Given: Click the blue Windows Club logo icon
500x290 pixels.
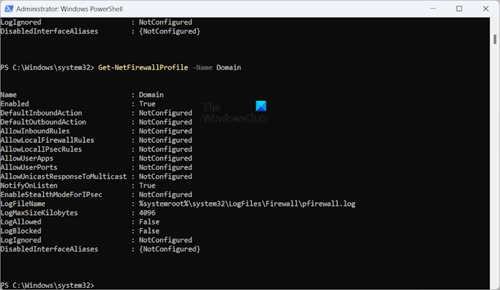Looking at the screenshot, I should tap(259, 106).
